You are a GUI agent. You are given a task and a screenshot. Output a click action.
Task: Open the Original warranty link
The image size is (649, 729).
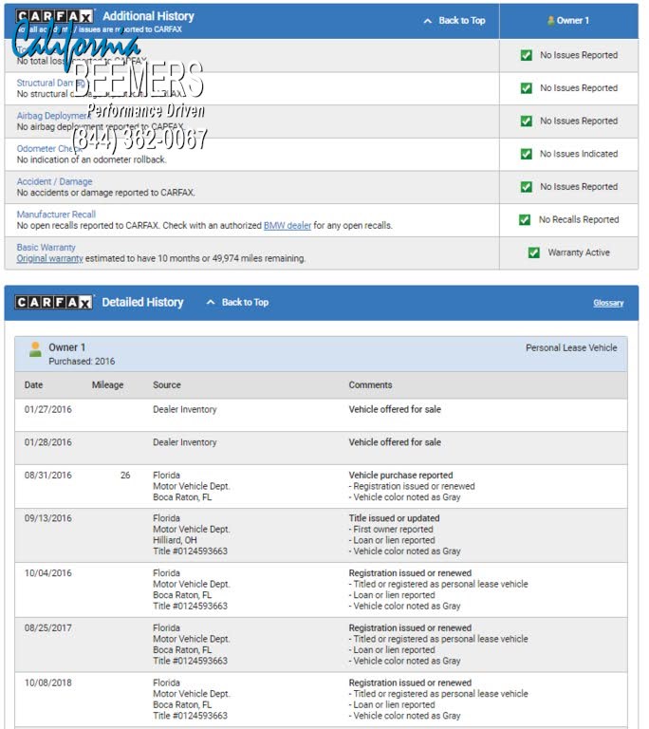pyautogui.click(x=49, y=258)
